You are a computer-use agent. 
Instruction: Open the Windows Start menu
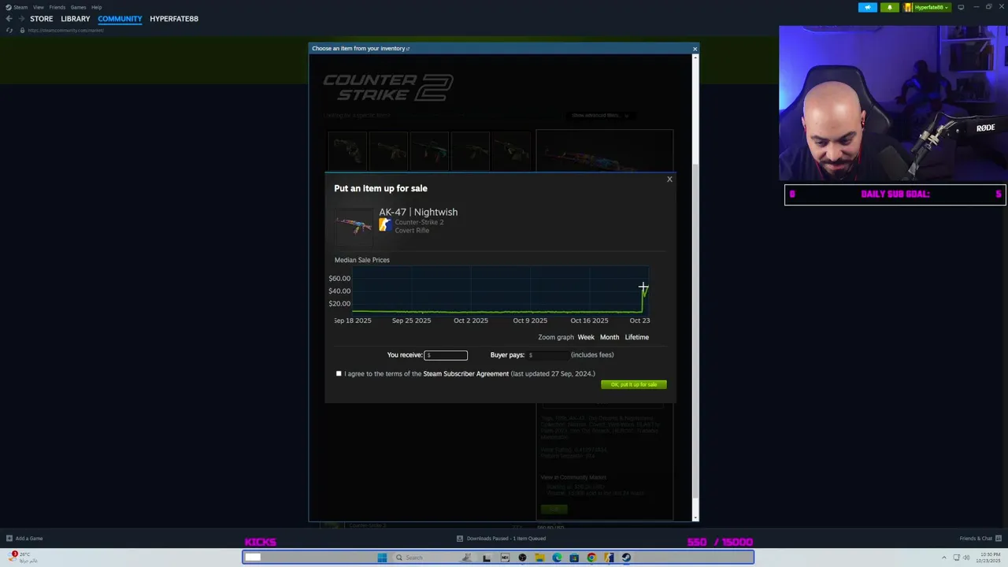tap(382, 558)
